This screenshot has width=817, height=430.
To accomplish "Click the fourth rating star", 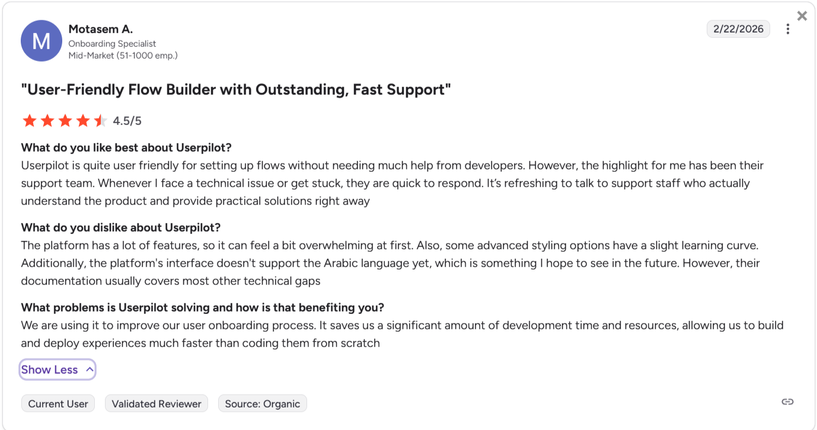I will coord(83,121).
